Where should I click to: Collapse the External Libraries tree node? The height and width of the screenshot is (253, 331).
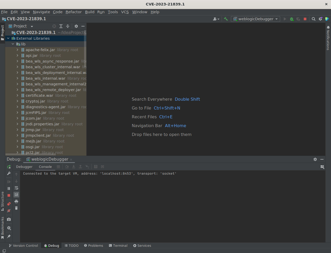(x=8, y=38)
